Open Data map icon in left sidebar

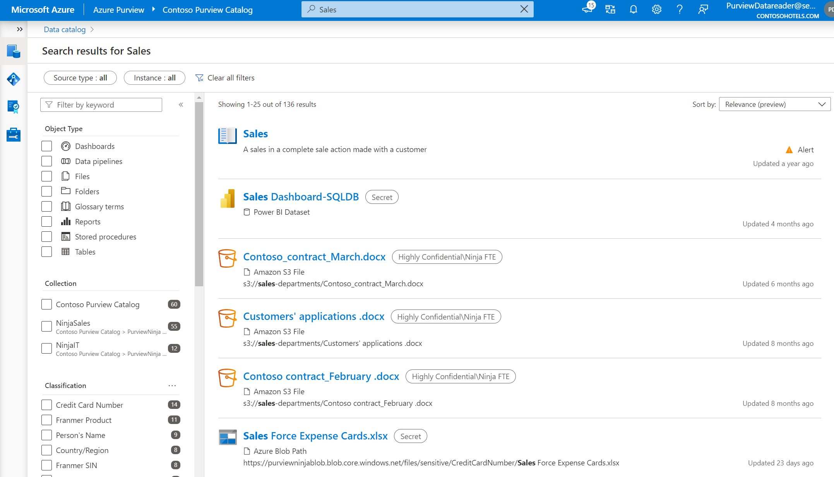pos(14,79)
